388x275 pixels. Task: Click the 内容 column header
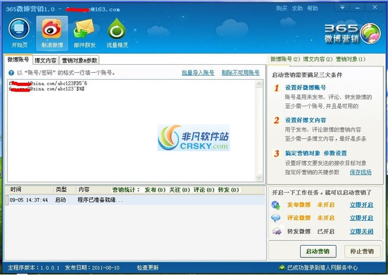(x=84, y=190)
